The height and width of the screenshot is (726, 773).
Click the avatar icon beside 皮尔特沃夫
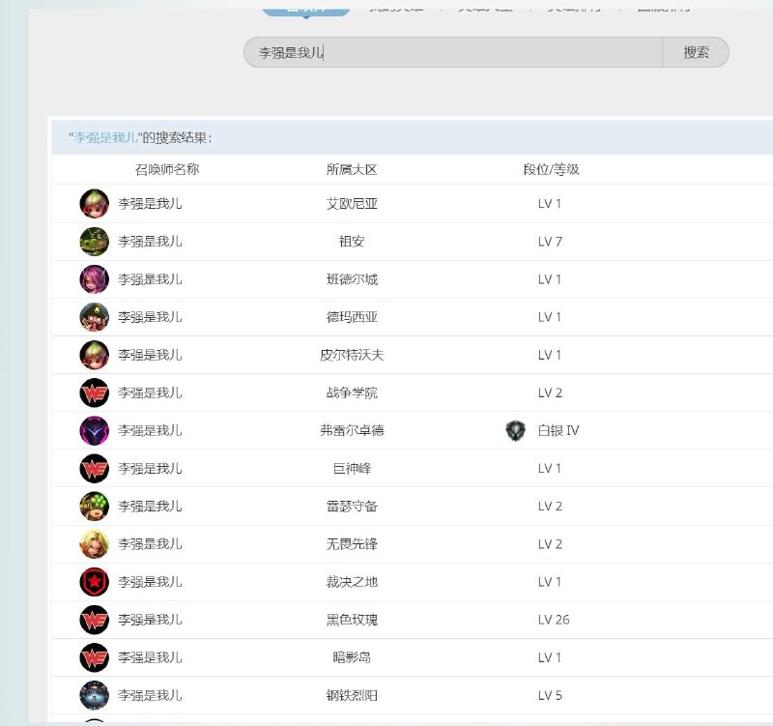[x=94, y=355]
